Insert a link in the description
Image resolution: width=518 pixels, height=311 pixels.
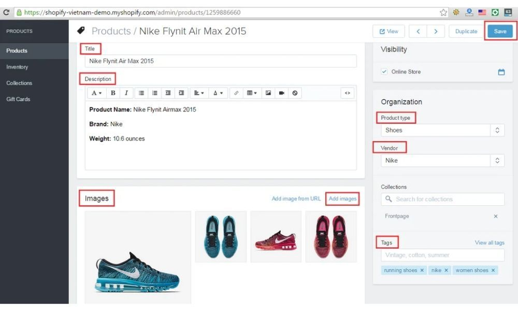(x=236, y=93)
